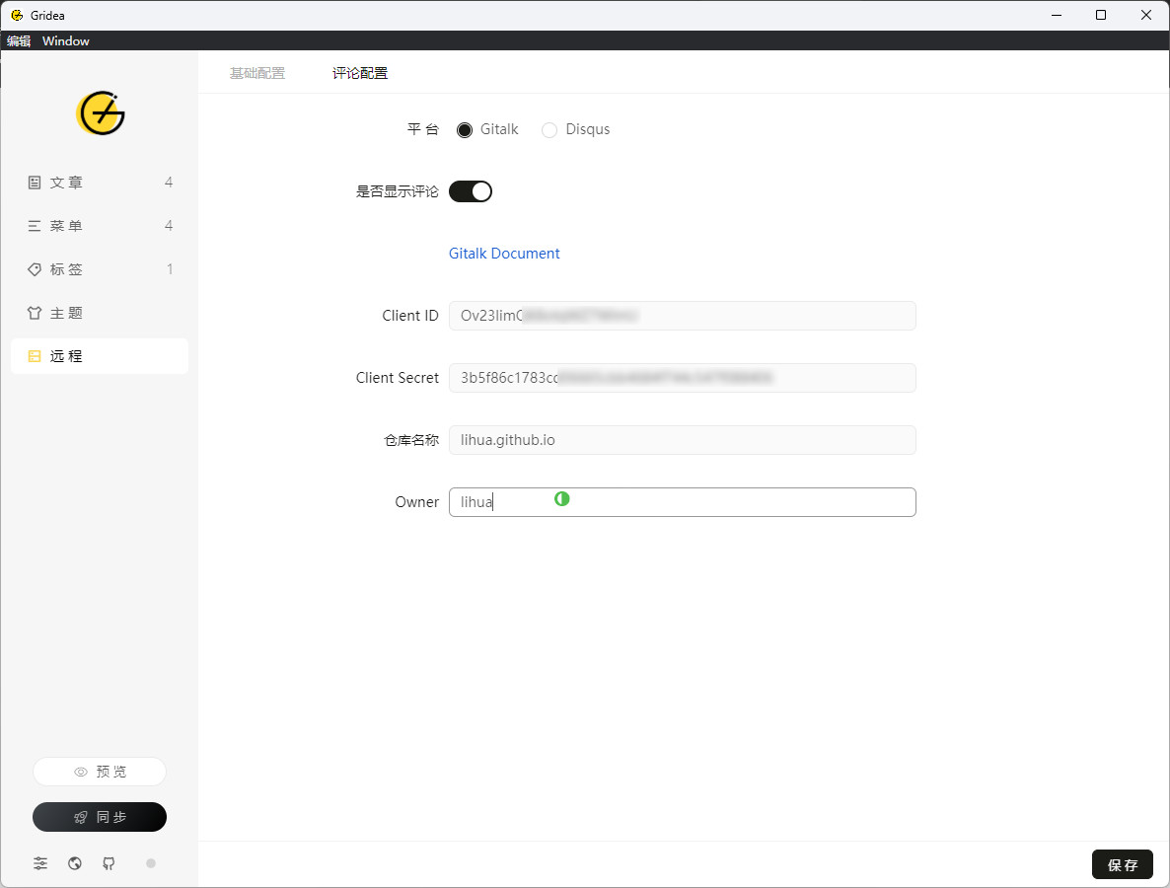Open 主题 (Theme) section

coord(99,313)
